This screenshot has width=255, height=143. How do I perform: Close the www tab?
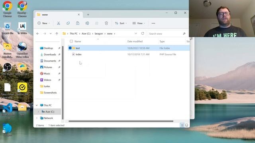click(x=79, y=15)
